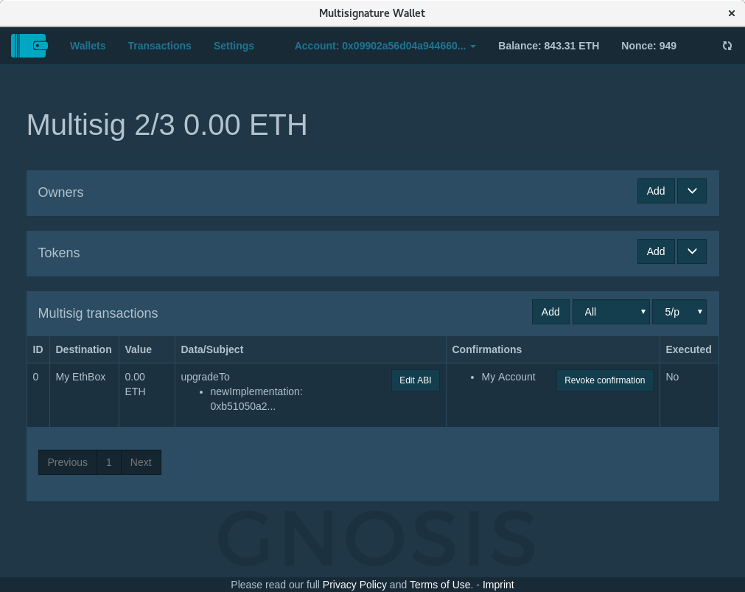This screenshot has width=745, height=592.
Task: Click the refresh icon in the header
Action: [x=727, y=46]
